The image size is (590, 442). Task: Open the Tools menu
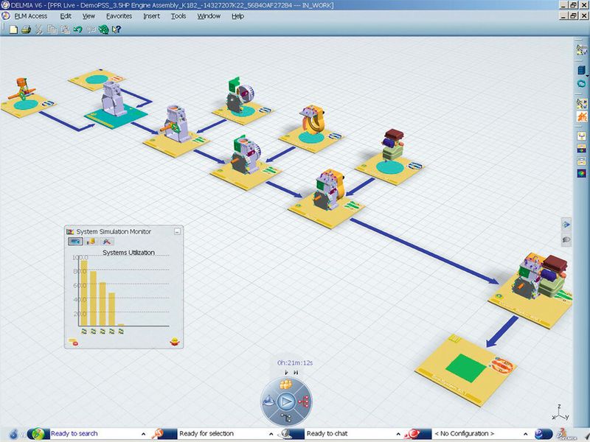pos(178,16)
